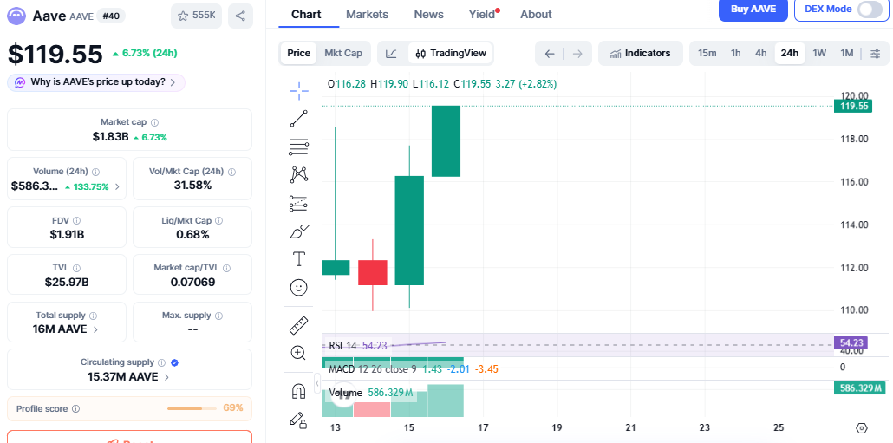Show Profile score info icon
The height and width of the screenshot is (443, 893).
pos(76,409)
